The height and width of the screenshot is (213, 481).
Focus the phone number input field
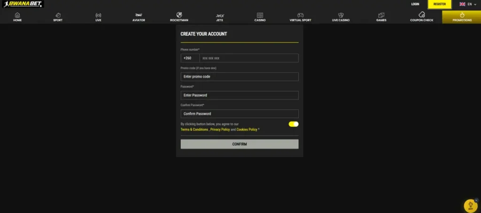coord(249,58)
